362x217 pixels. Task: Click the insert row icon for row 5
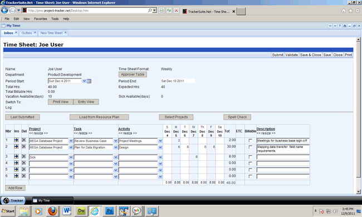click(x=16, y=169)
